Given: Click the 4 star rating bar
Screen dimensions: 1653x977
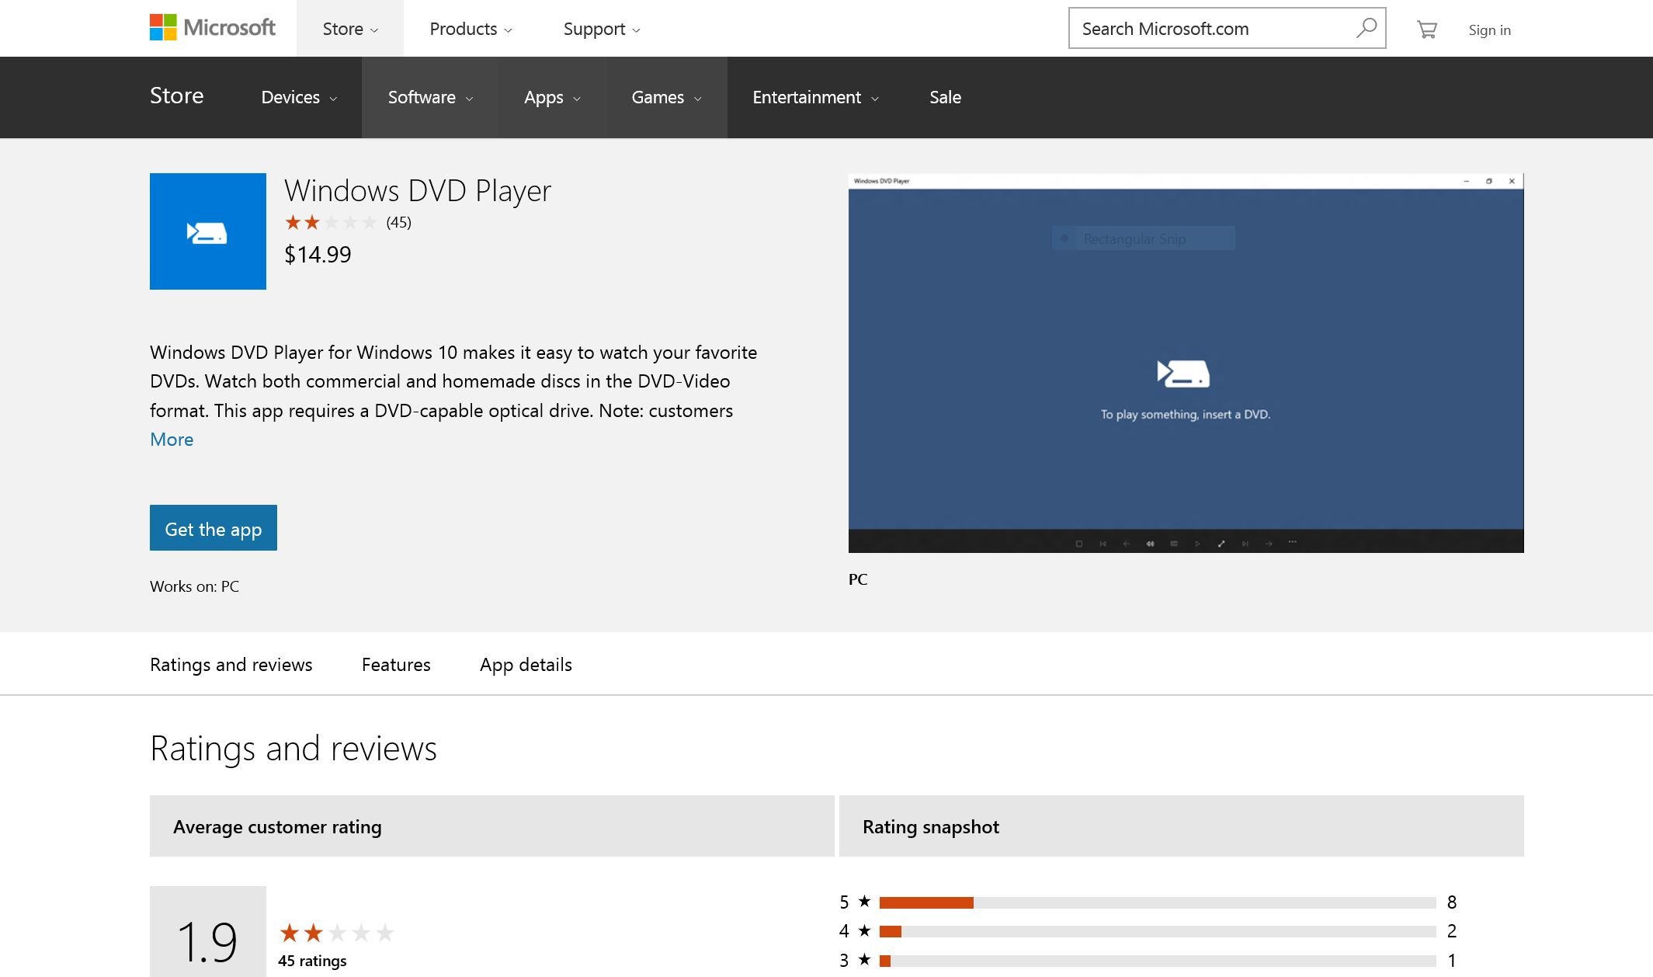Looking at the screenshot, I should (x=1157, y=931).
